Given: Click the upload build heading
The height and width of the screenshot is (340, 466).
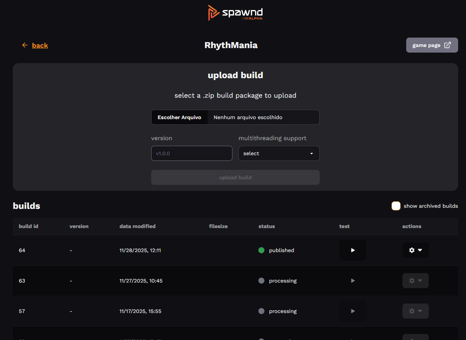Looking at the screenshot, I should point(235,75).
